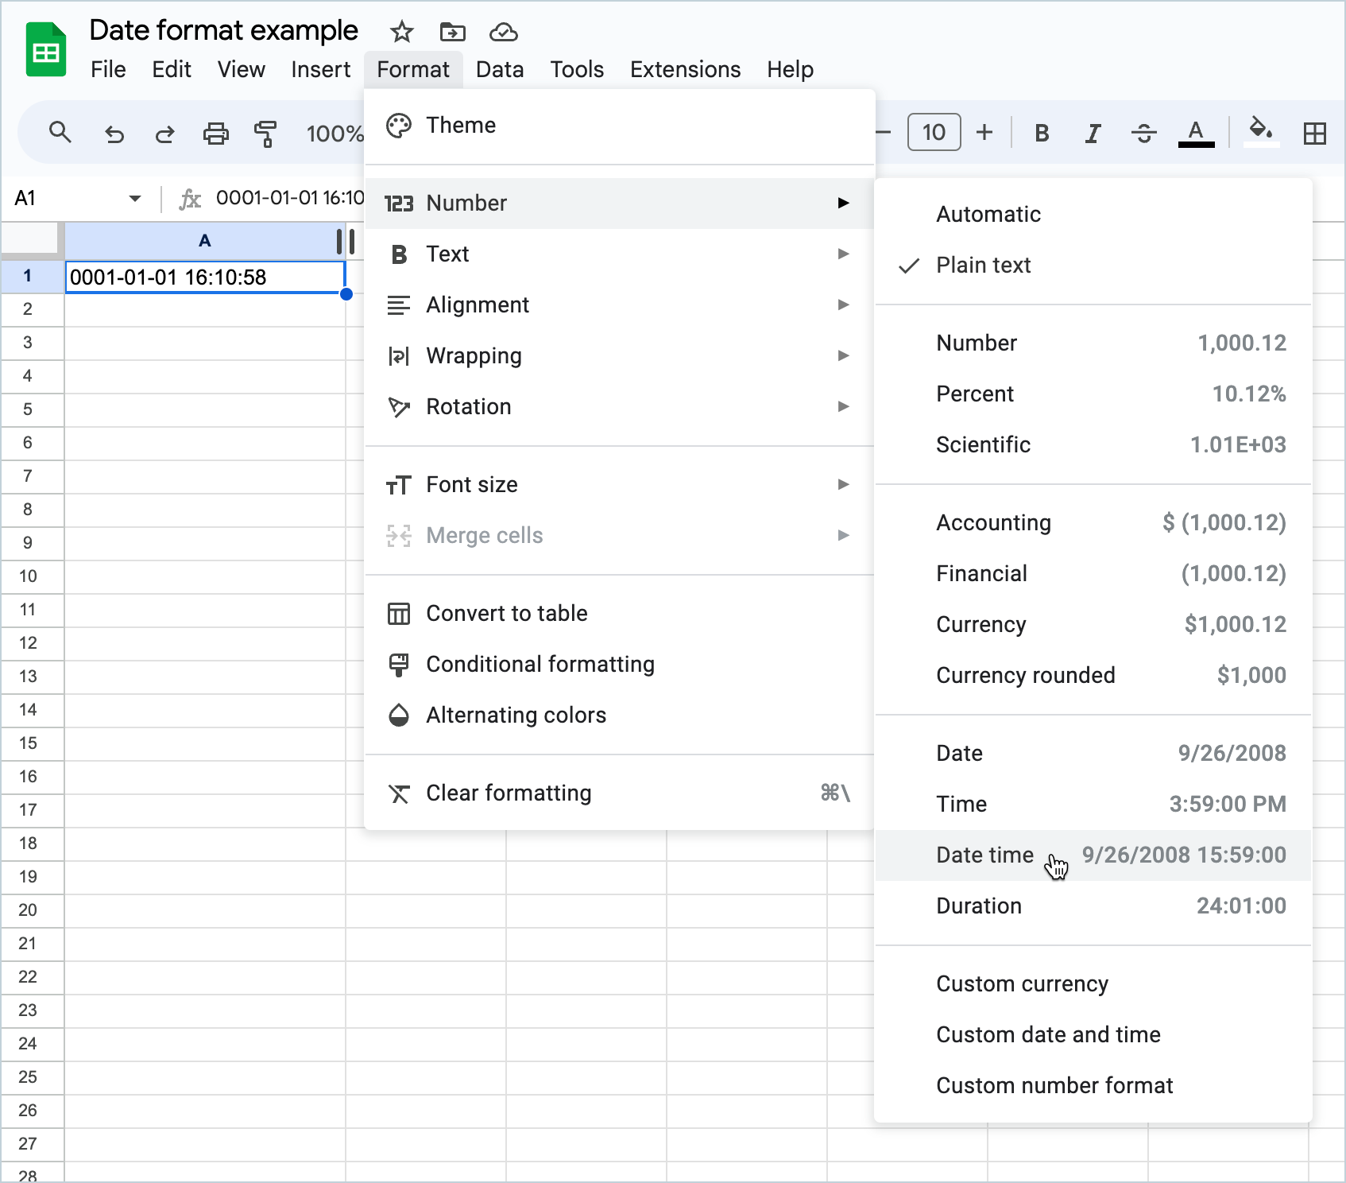
Task: Open the Edit menu
Action: click(172, 69)
